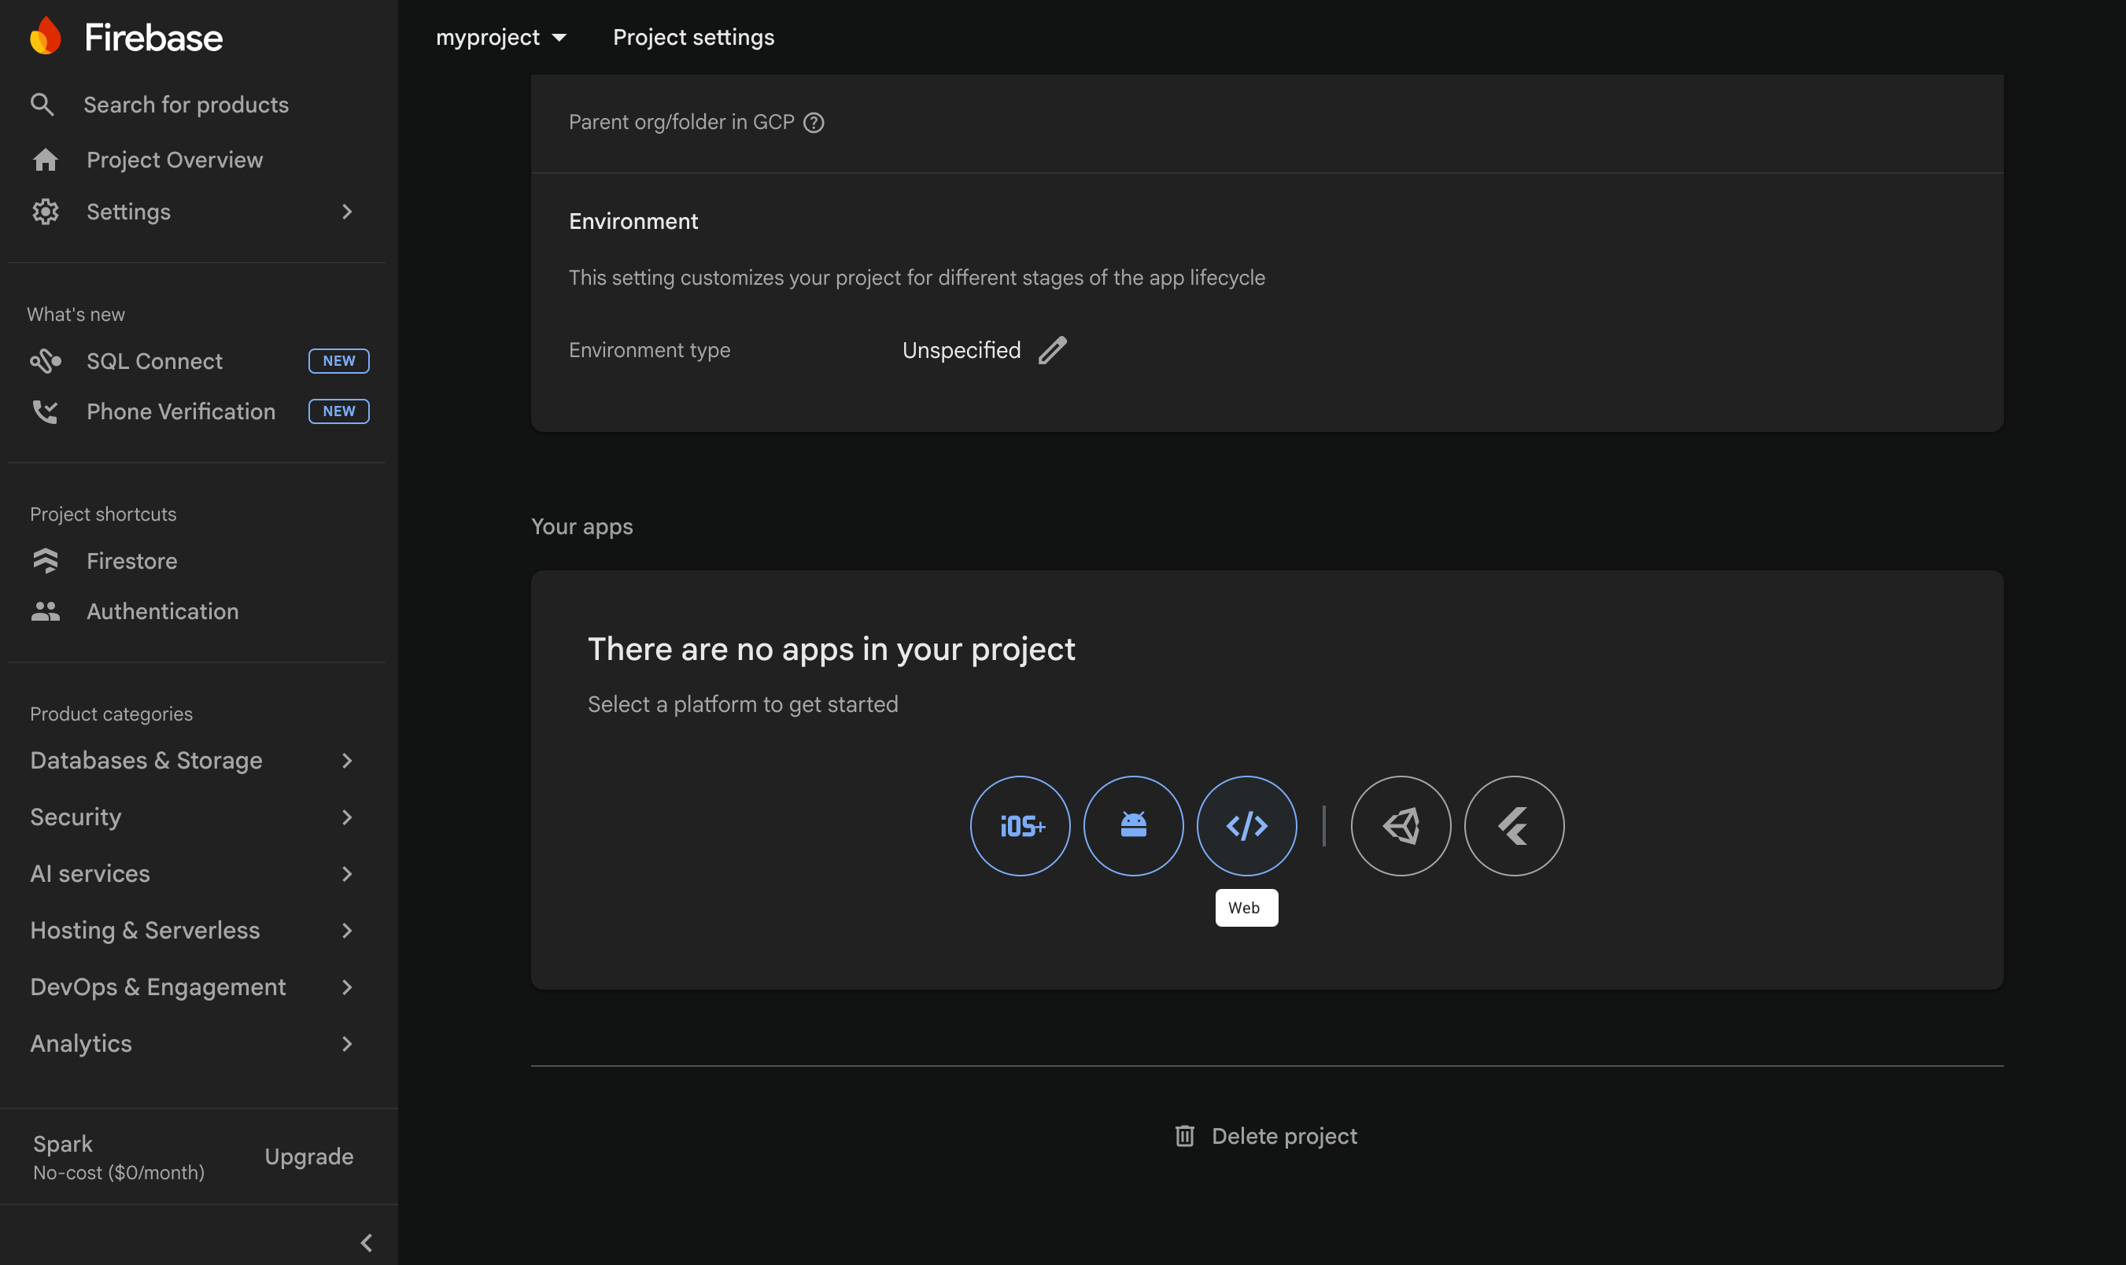The image size is (2126, 1265).
Task: Click the Firestore icon
Action: (x=45, y=561)
